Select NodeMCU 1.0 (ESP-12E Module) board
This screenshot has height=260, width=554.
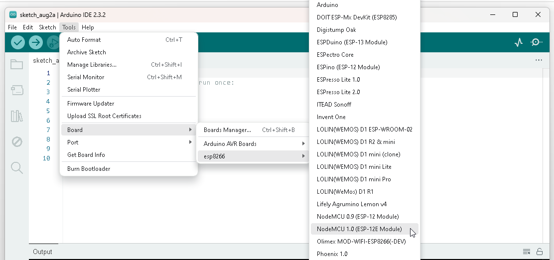point(359,229)
